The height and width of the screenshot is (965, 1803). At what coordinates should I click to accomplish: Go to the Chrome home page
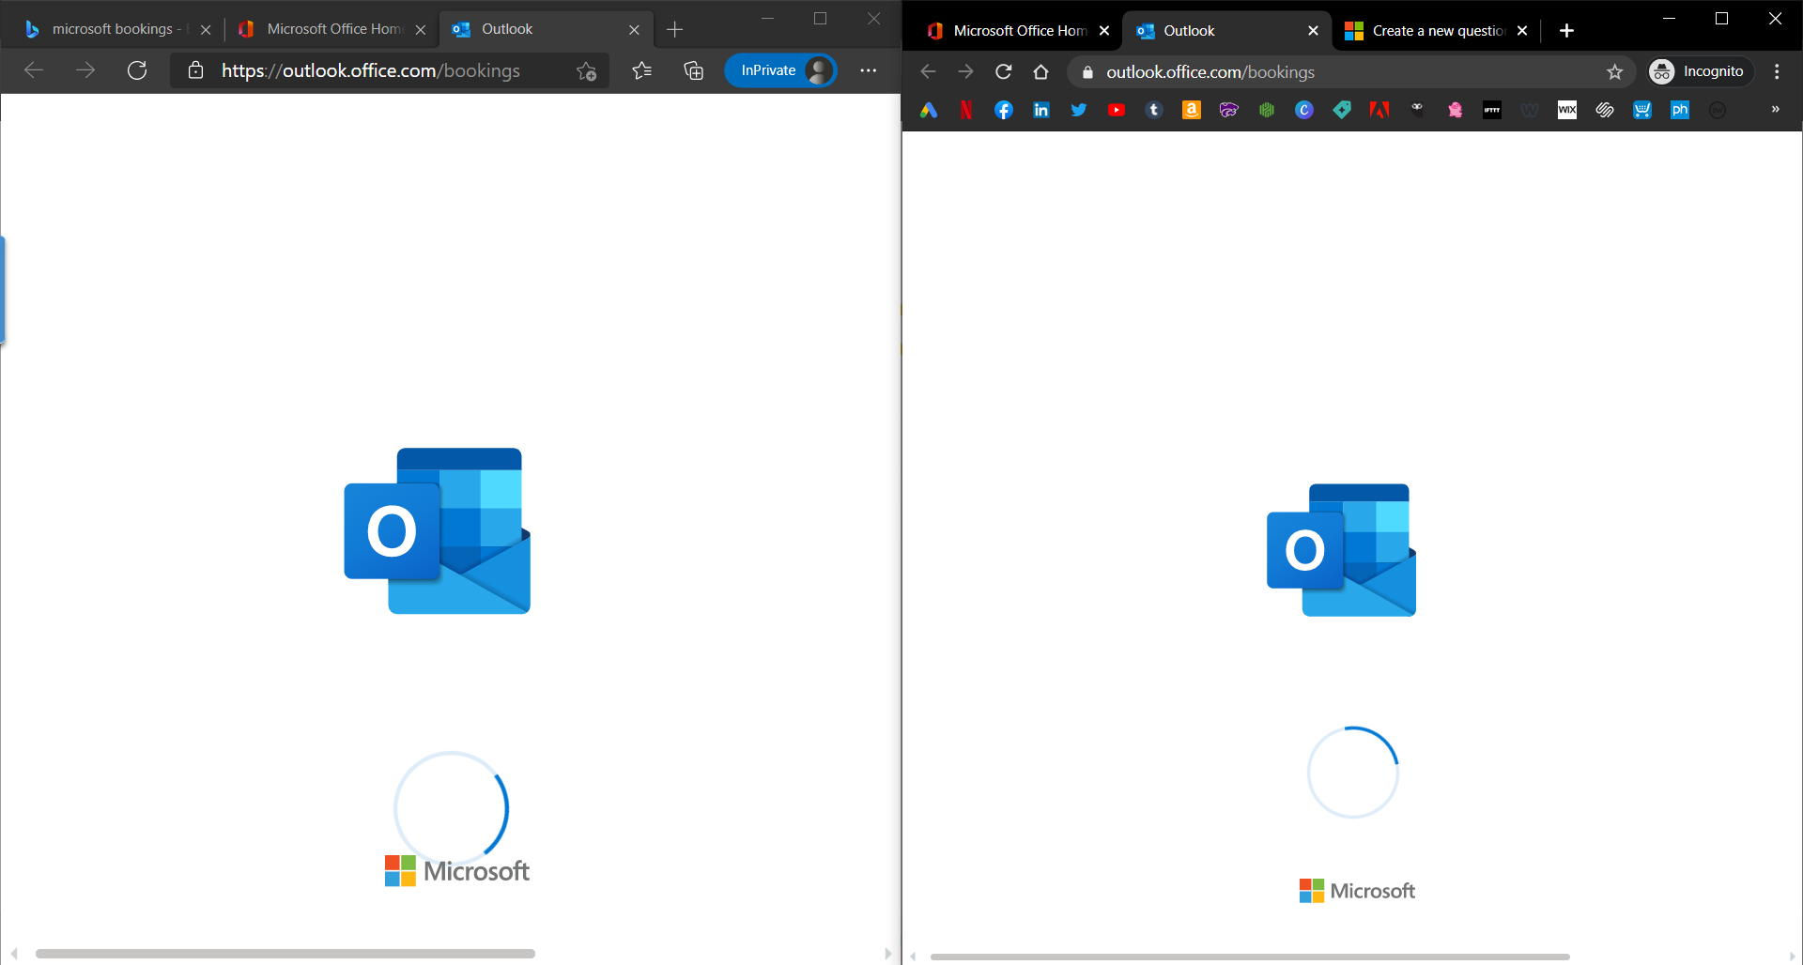(x=1040, y=71)
